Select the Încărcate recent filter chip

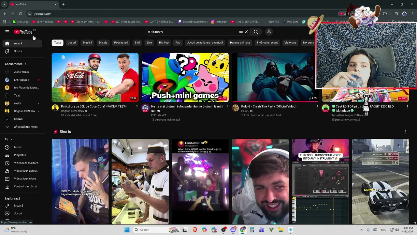coord(267,43)
